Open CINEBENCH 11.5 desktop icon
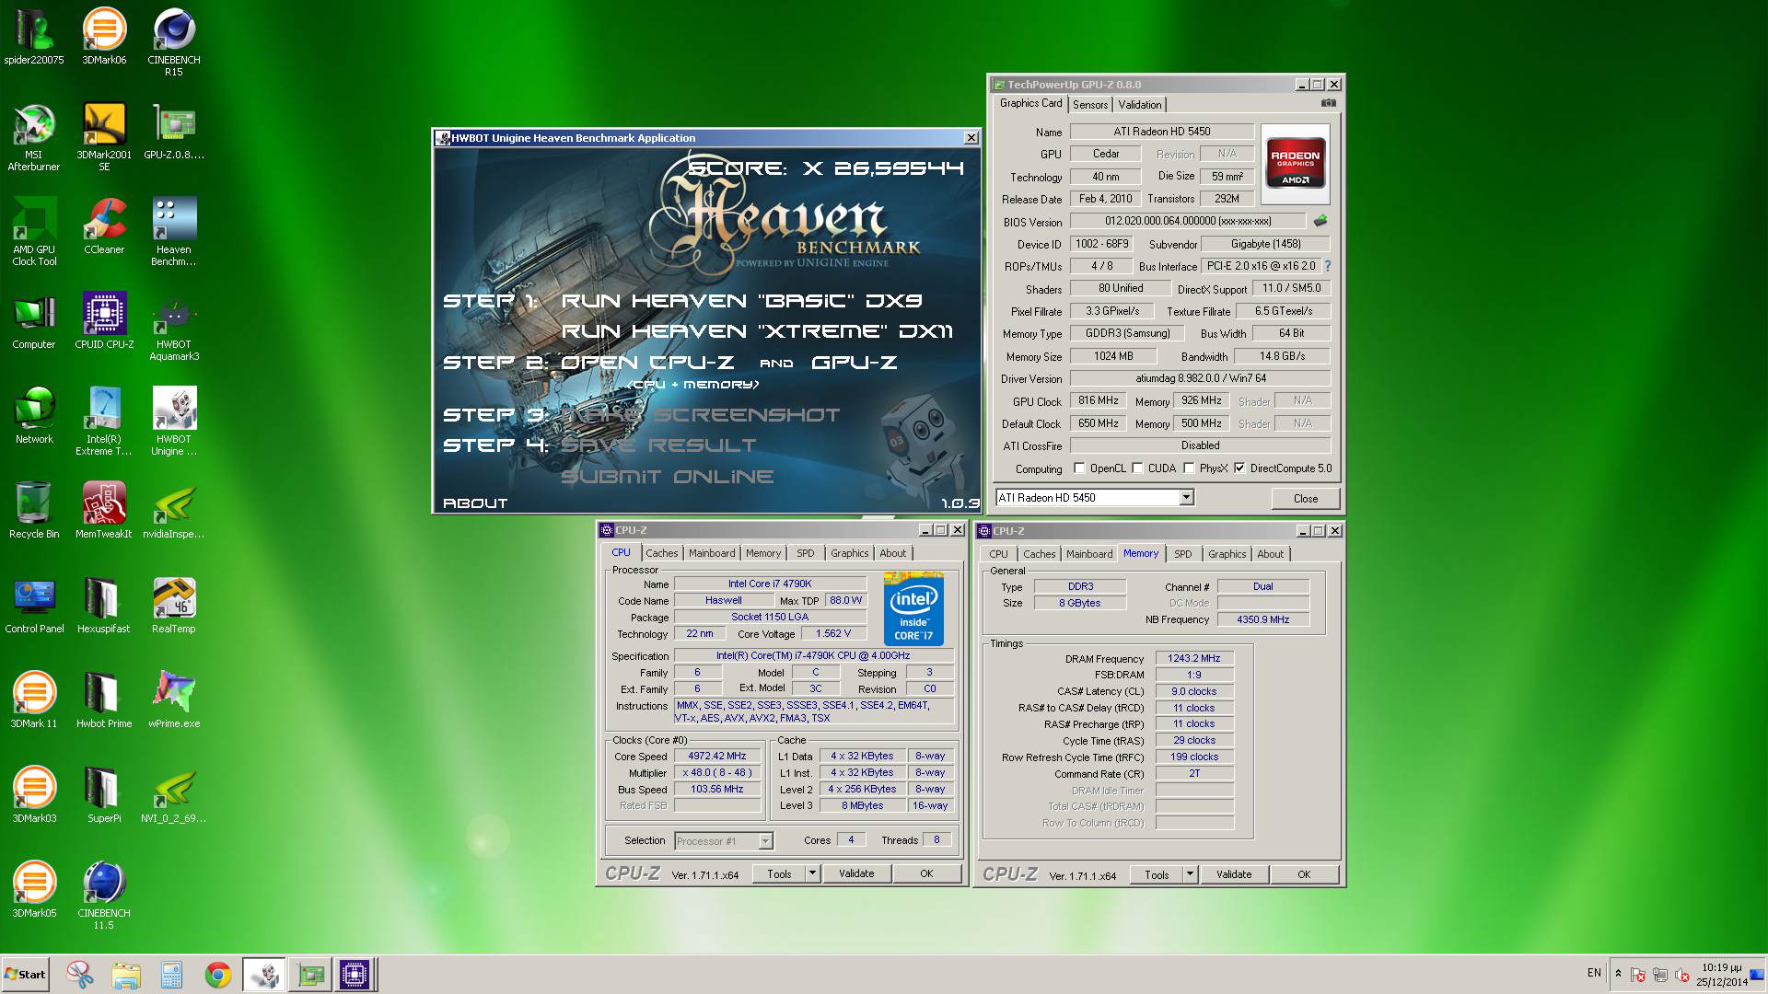The image size is (1768, 994). tap(104, 896)
